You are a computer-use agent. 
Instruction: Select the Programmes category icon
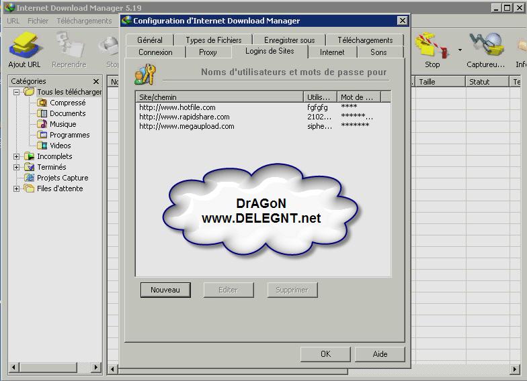pyautogui.click(x=42, y=135)
